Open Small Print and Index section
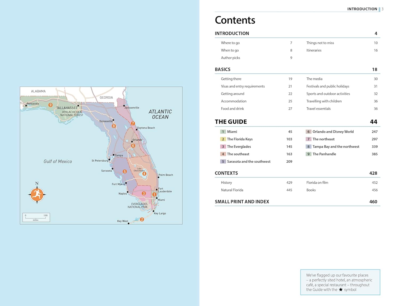Image resolution: width=399 pixels, height=306 pixels. (242, 202)
